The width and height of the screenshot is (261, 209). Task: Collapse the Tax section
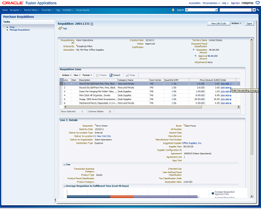(64, 165)
